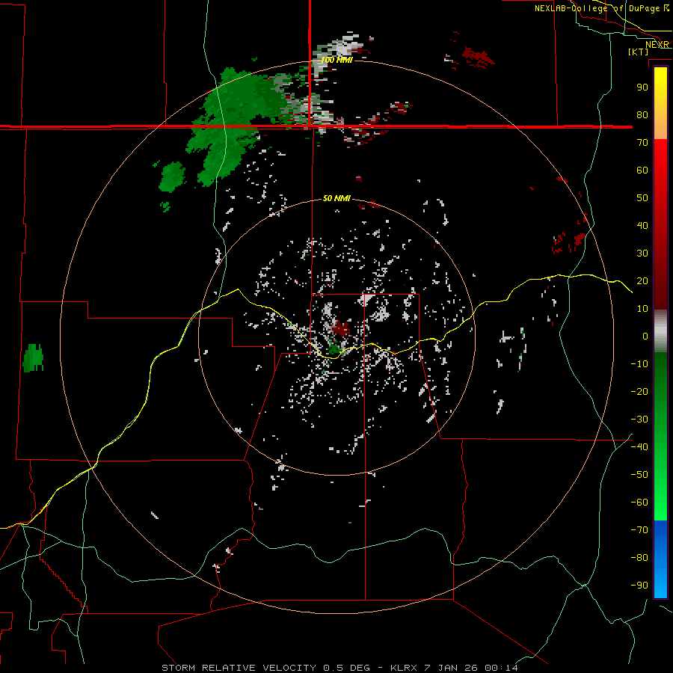The height and width of the screenshot is (673, 673).
Task: Click the "50 NMI" range ring label
Action: click(337, 198)
